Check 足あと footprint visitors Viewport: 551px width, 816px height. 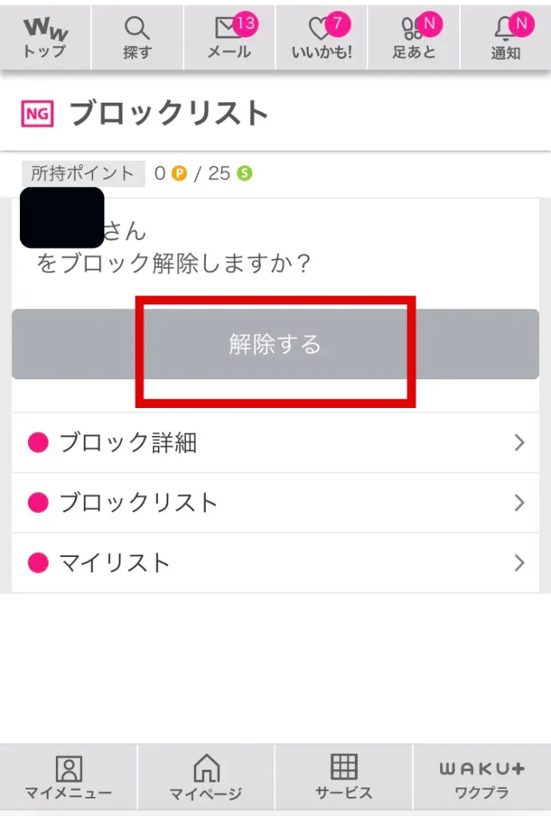tap(413, 36)
